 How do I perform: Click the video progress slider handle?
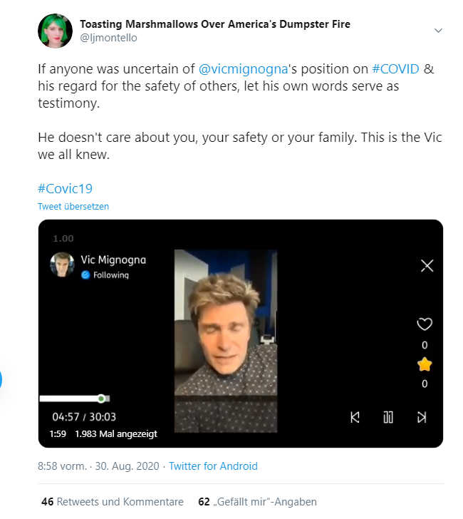point(102,399)
